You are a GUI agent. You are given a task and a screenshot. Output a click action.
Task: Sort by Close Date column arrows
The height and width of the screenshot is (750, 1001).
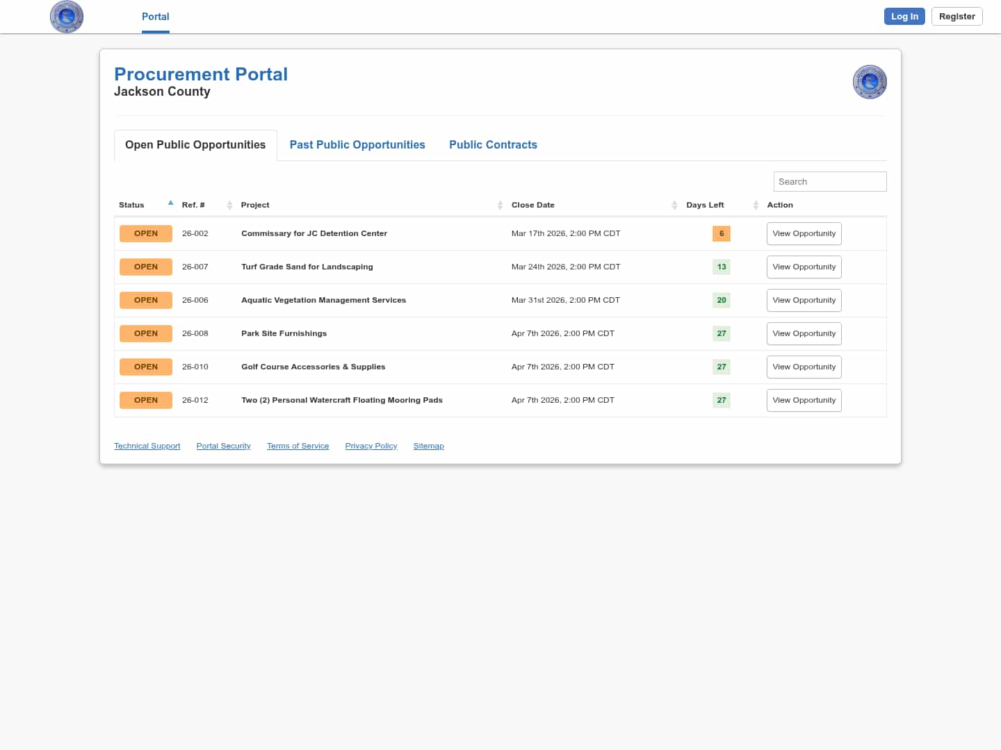click(674, 205)
